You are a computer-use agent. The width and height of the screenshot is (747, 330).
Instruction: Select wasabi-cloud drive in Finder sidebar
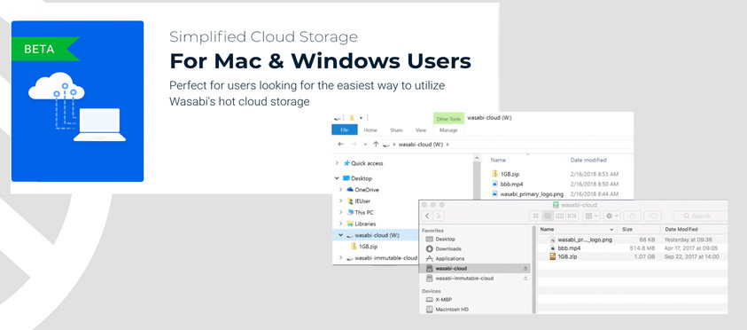click(x=451, y=269)
